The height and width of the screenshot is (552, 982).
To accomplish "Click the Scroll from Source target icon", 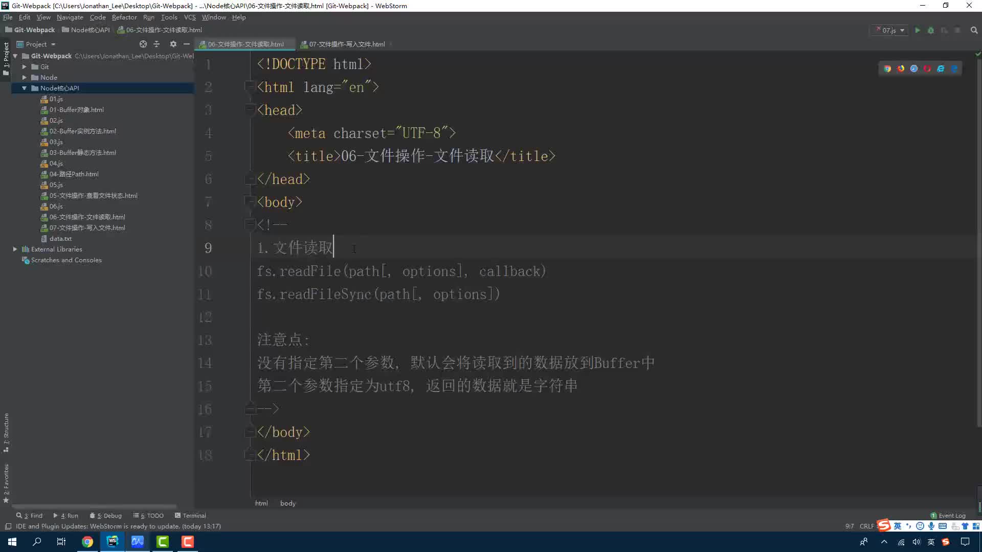I will pyautogui.click(x=143, y=44).
